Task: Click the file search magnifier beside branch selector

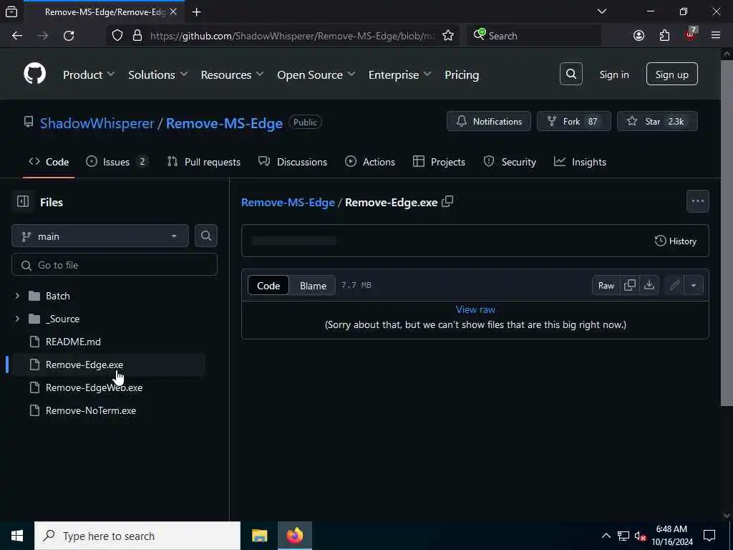Action: 205,236
